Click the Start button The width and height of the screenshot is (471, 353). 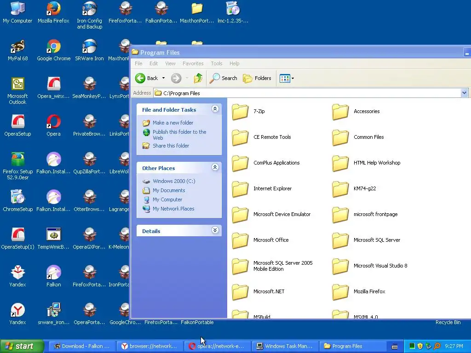22,346
